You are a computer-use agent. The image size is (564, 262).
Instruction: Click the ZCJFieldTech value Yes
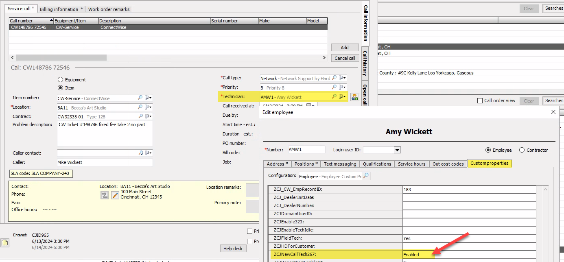(x=469, y=238)
